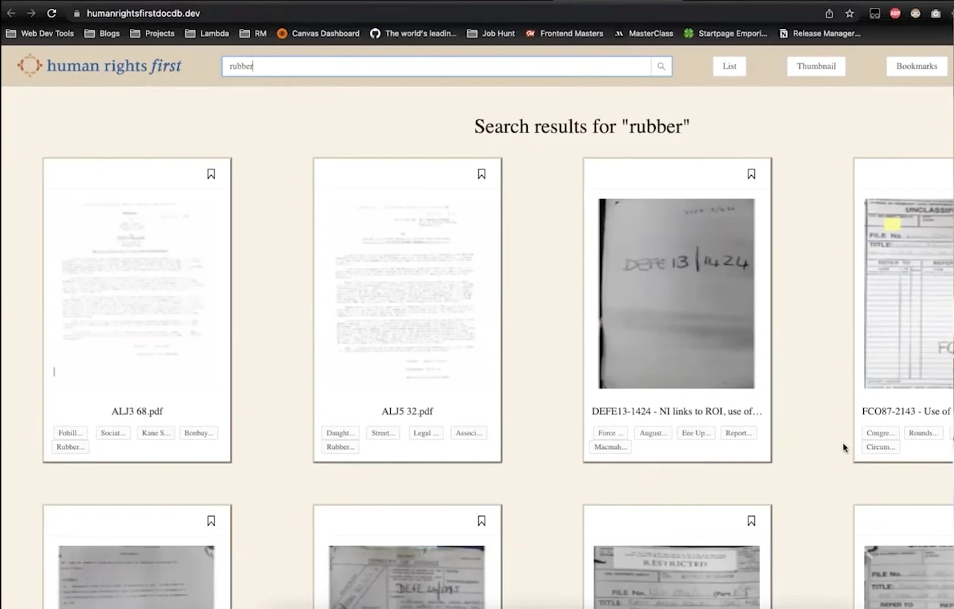Bookmark the ALJ3 68.pdf document
This screenshot has height=609, width=954.
pos(211,174)
